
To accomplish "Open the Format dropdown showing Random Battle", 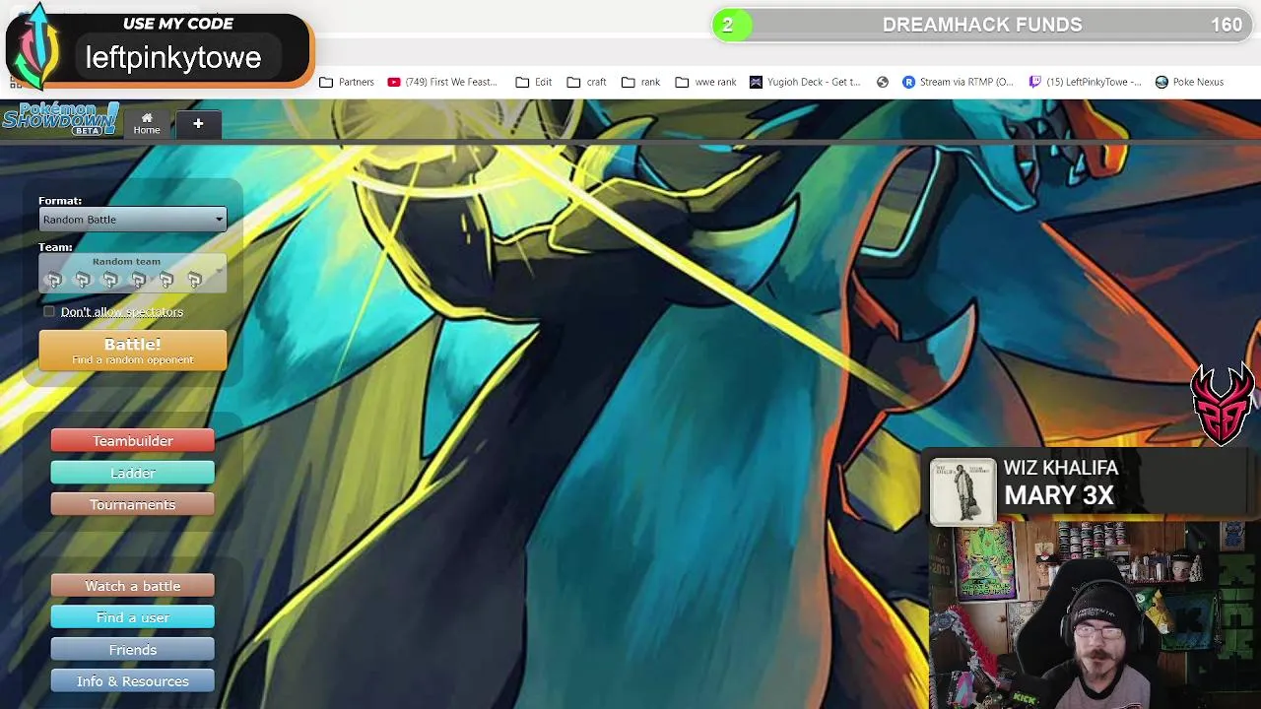I will [x=132, y=220].
